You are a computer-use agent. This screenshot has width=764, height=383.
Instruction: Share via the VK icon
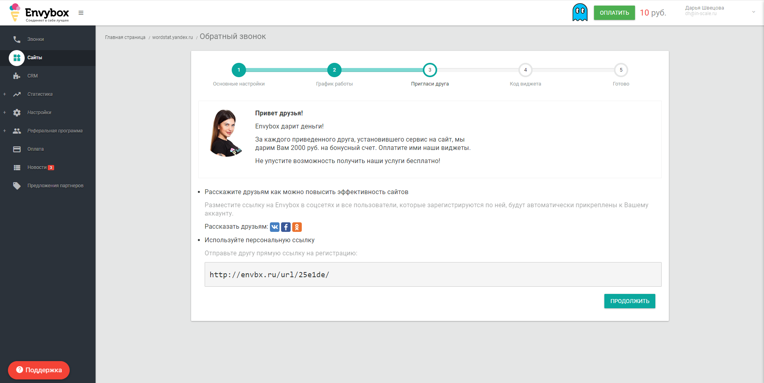point(275,227)
